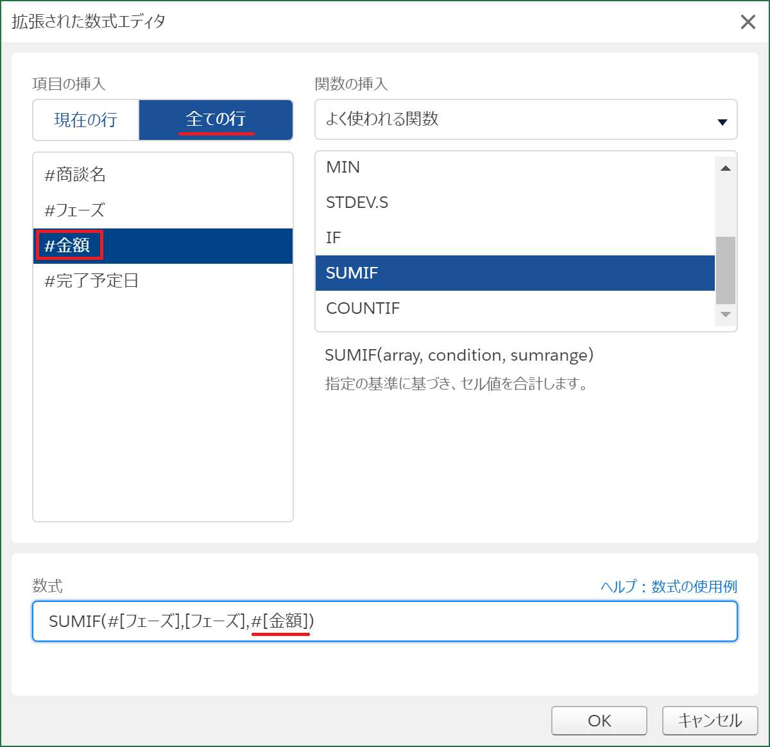The width and height of the screenshot is (770, 747).
Task: Open the ヘルプ：数式の使用例 link
Action: 669,587
